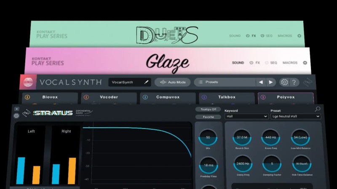This screenshot has width=337, height=189.
Task: Click pencil edit icon beside VocalSynth name
Action: pyautogui.click(x=146, y=82)
